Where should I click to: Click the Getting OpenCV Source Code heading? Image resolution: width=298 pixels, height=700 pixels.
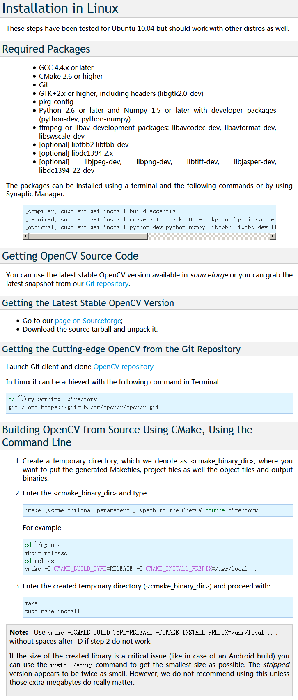tap(70, 256)
